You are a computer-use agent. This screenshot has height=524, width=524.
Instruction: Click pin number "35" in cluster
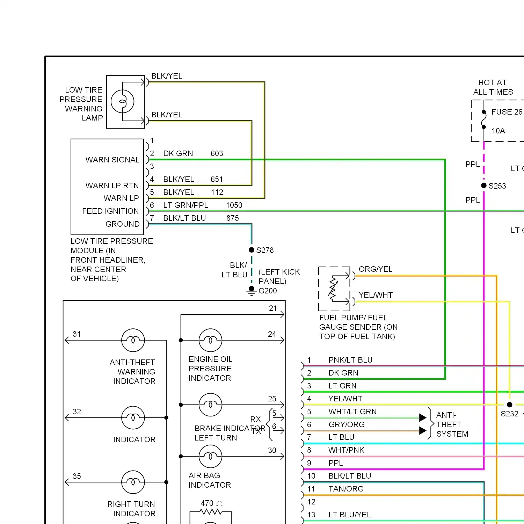click(x=77, y=476)
